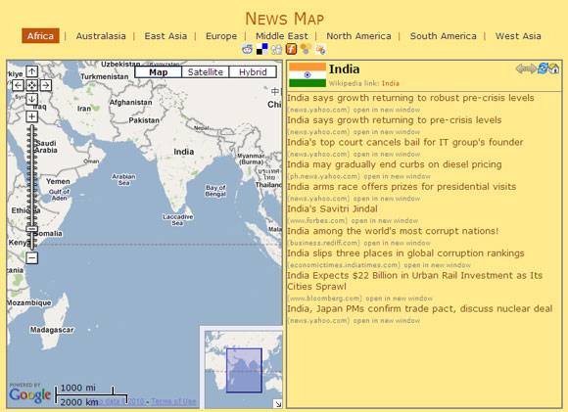Zoom in with the plus button
This screenshot has width=568, height=412.
click(x=32, y=116)
